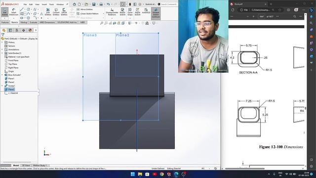Screen dimensions: 316x178
Task: Expand the Annotations tree node
Action: tap(2, 49)
